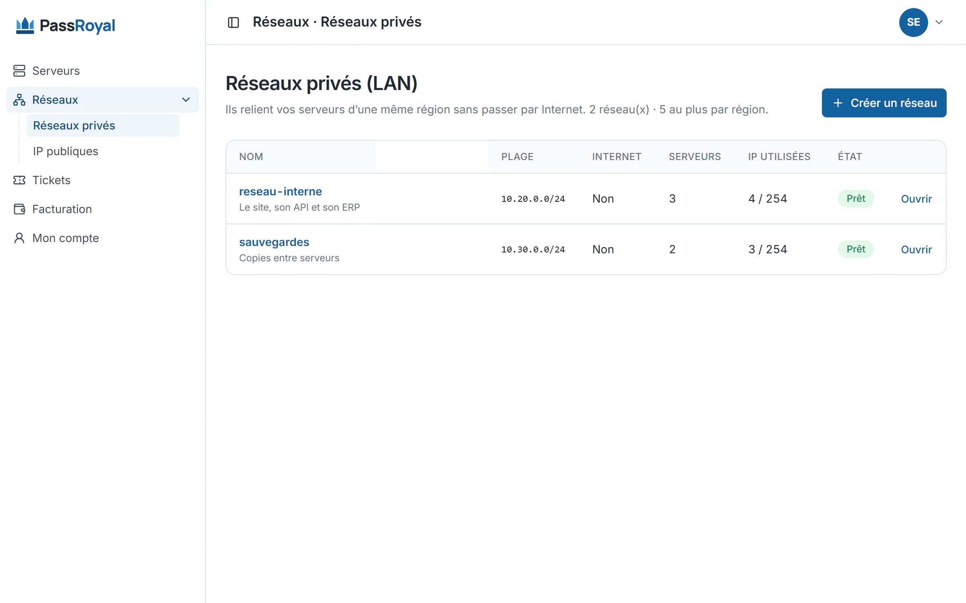Click the Créer un réseau button
This screenshot has height=603, width=966.
pyautogui.click(x=884, y=103)
